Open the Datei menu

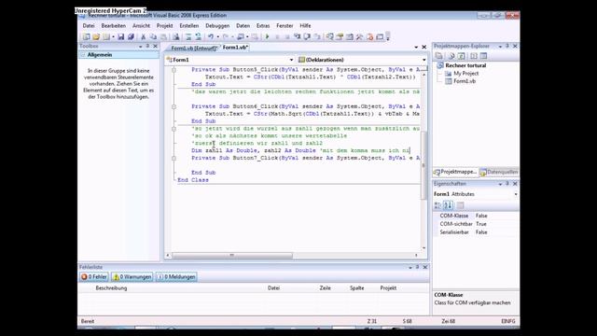coord(89,25)
